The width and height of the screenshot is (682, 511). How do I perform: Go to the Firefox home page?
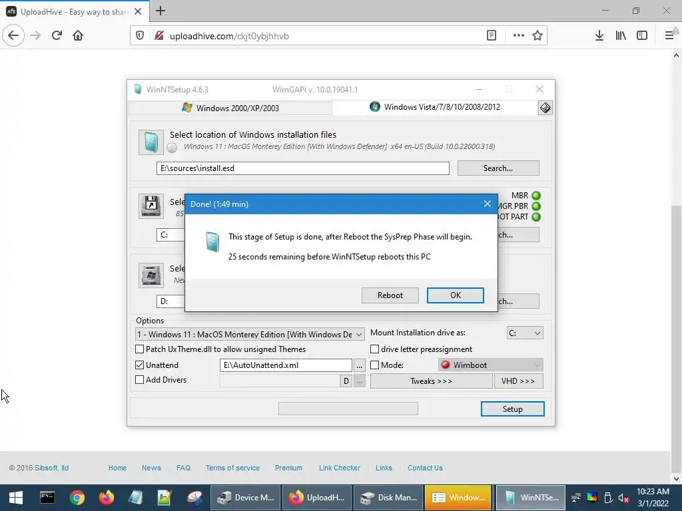point(78,36)
